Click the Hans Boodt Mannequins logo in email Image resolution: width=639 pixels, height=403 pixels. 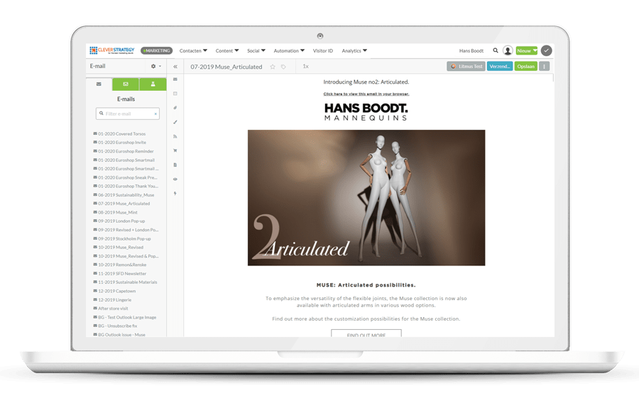(366, 112)
